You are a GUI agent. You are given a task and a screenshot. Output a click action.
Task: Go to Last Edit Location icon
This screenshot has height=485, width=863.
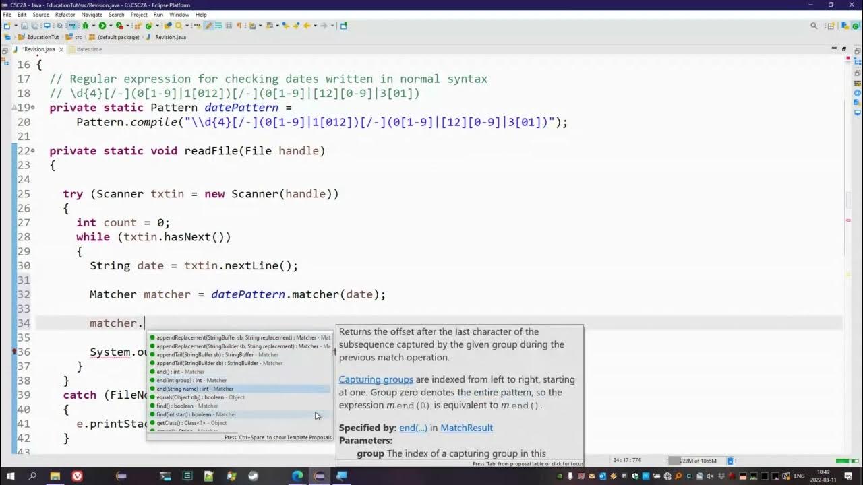[x=286, y=26]
